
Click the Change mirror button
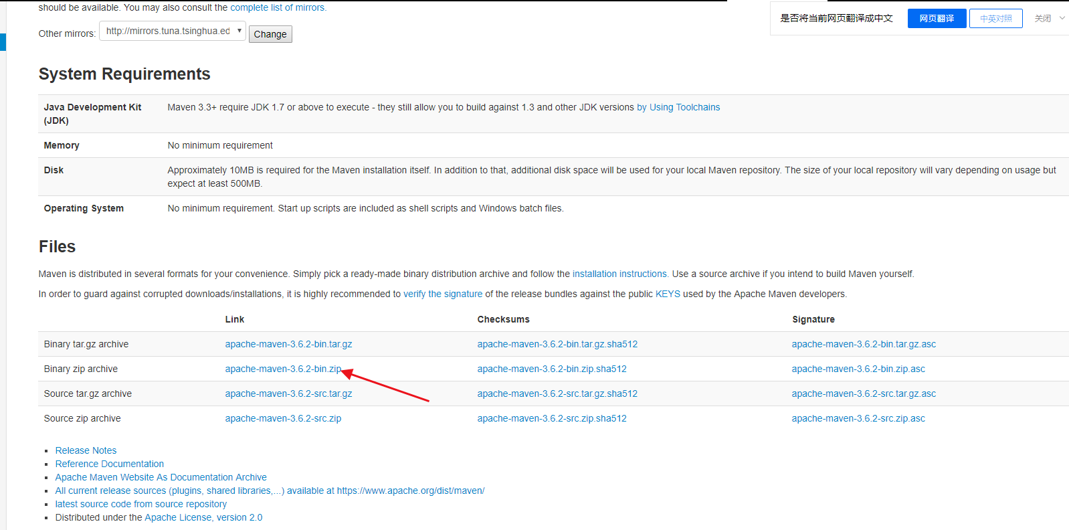pos(270,34)
